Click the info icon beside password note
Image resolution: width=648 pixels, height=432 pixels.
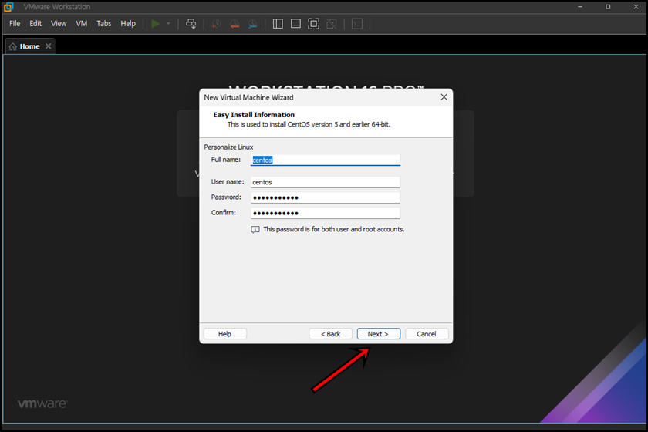pos(255,229)
